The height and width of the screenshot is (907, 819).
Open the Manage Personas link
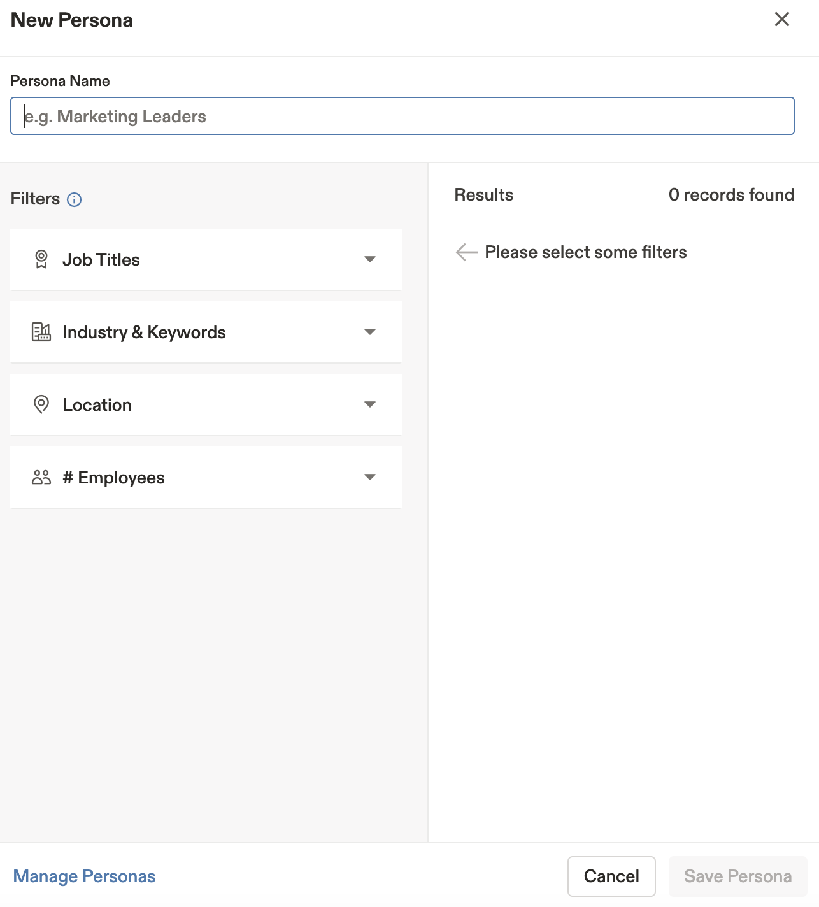[x=85, y=876]
